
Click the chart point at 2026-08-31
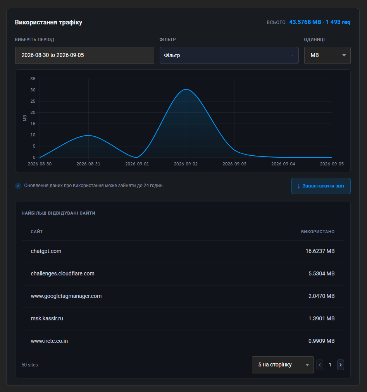88,135
